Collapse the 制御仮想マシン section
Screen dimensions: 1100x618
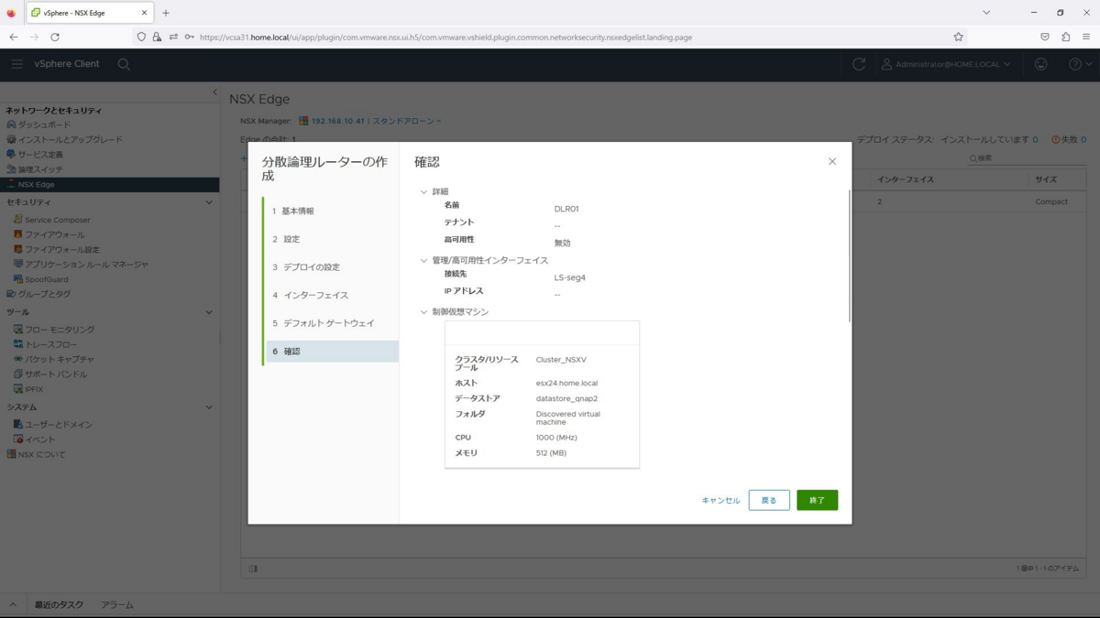[x=423, y=312]
